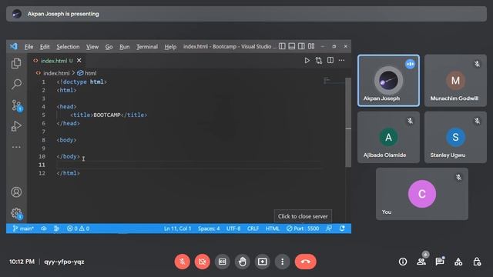Toggle your camera in the call
493x277 pixels.
click(x=202, y=262)
